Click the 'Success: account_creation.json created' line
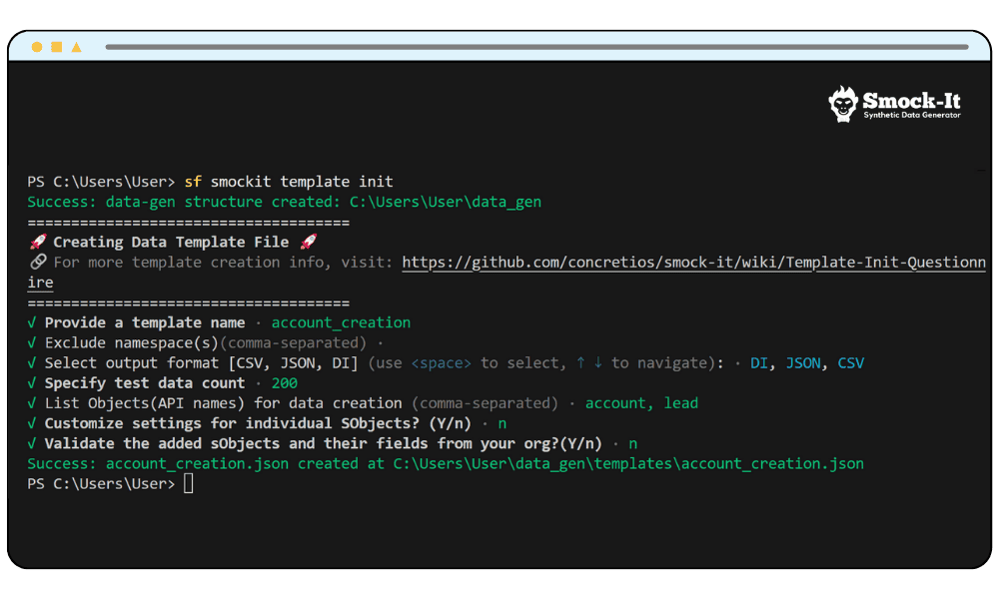The width and height of the screenshot is (999, 599). pyautogui.click(x=446, y=463)
